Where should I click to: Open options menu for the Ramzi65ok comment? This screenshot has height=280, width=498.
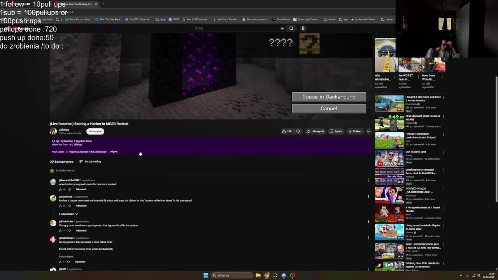coord(368,196)
